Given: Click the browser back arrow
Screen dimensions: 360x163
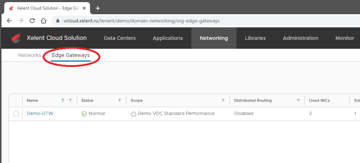Looking at the screenshot, I should (x=9, y=21).
